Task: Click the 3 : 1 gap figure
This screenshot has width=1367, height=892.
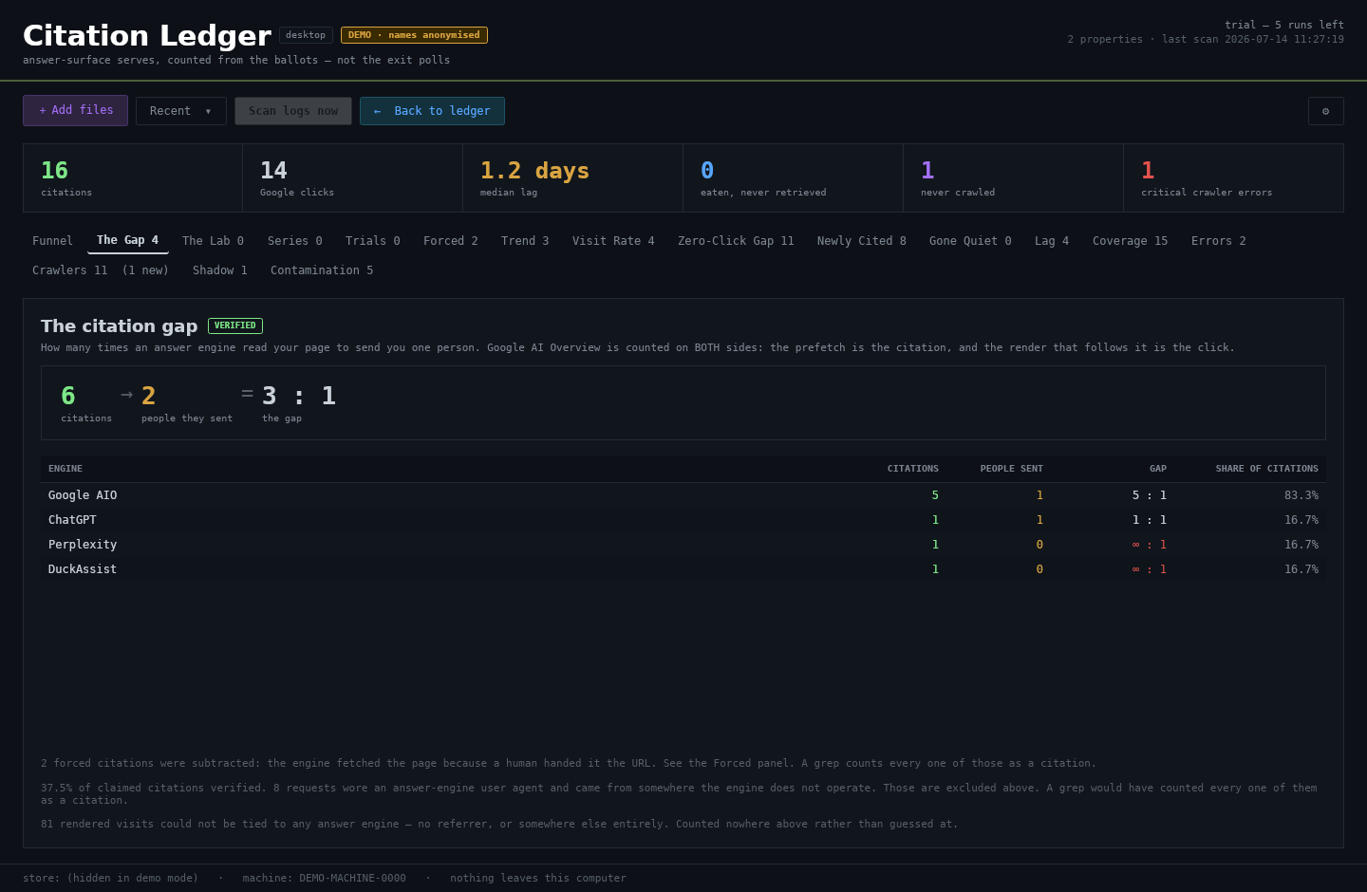Action: click(299, 396)
